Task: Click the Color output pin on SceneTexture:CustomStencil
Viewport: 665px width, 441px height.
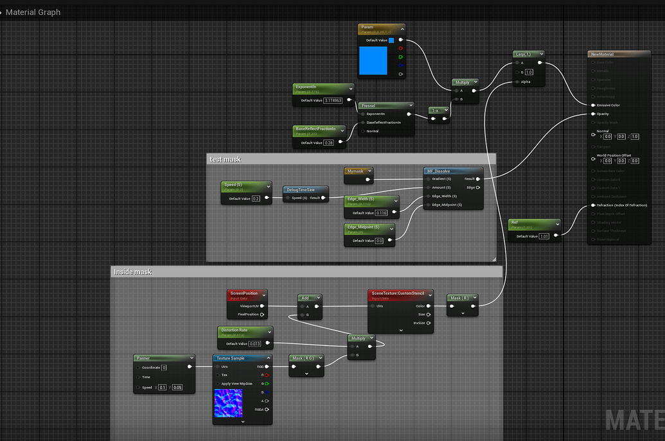Action: [x=429, y=306]
